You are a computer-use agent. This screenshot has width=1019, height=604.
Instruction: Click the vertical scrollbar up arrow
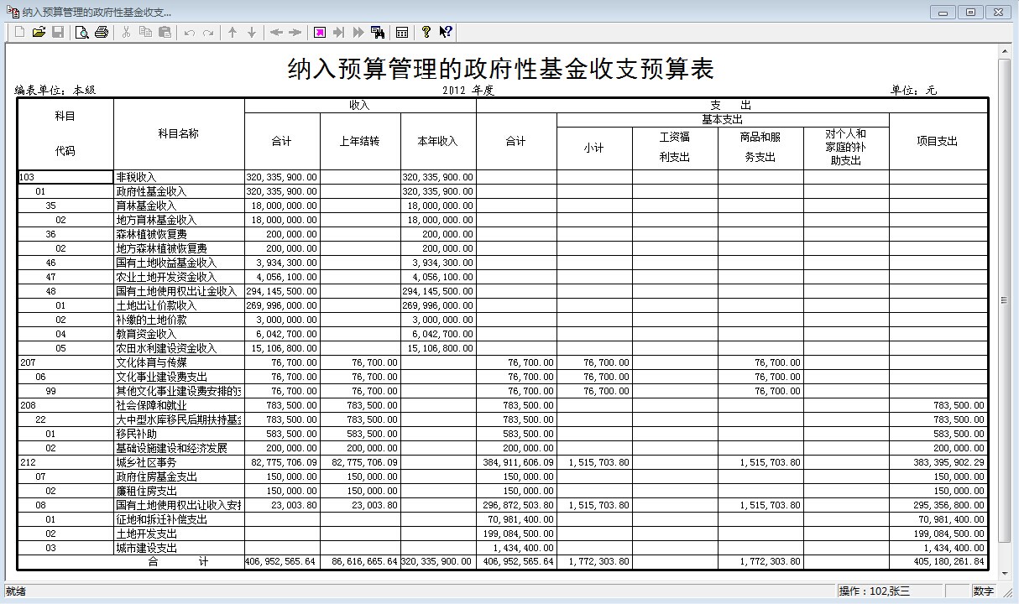1004,52
